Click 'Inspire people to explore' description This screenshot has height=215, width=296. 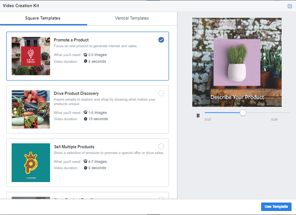click(x=105, y=101)
